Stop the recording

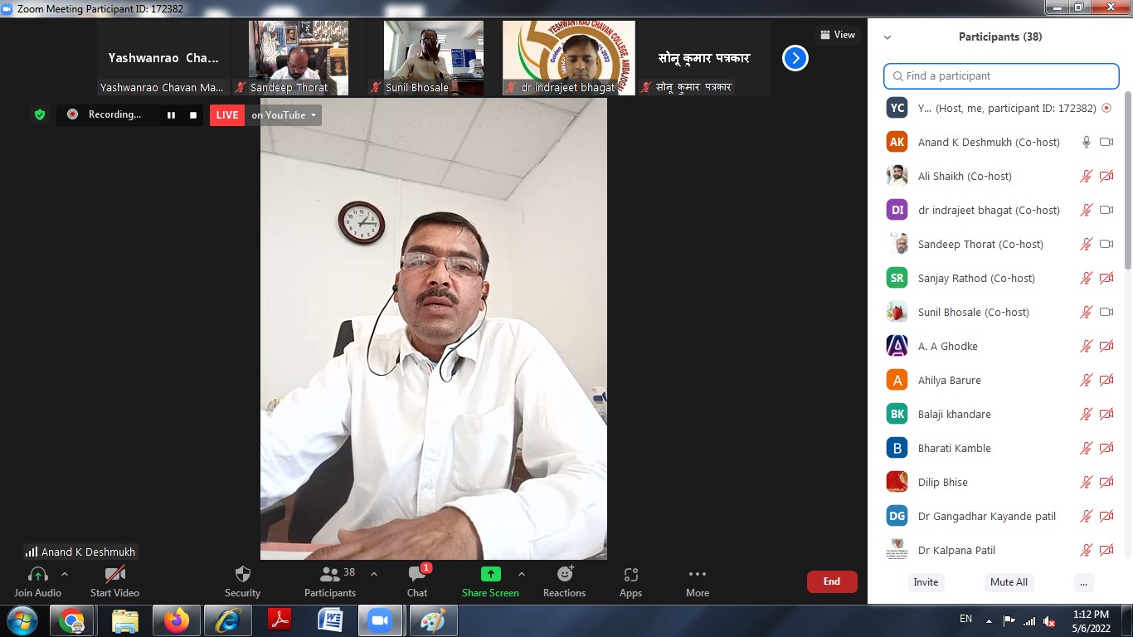[x=193, y=115]
